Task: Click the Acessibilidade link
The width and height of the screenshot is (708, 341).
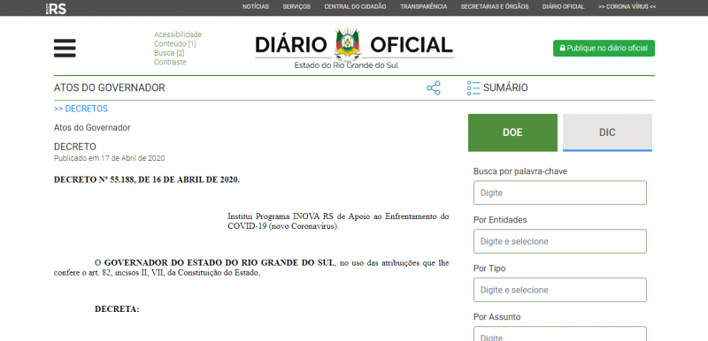Action: [x=178, y=34]
